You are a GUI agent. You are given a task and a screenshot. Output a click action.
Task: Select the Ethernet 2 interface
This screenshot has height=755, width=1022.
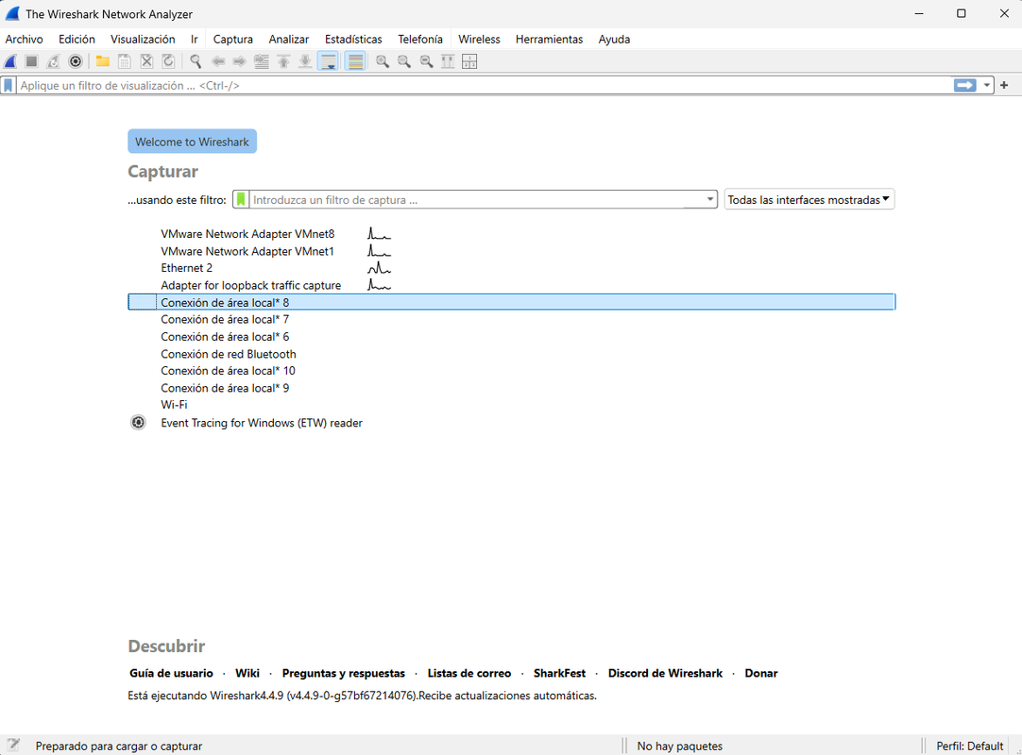[511, 268]
